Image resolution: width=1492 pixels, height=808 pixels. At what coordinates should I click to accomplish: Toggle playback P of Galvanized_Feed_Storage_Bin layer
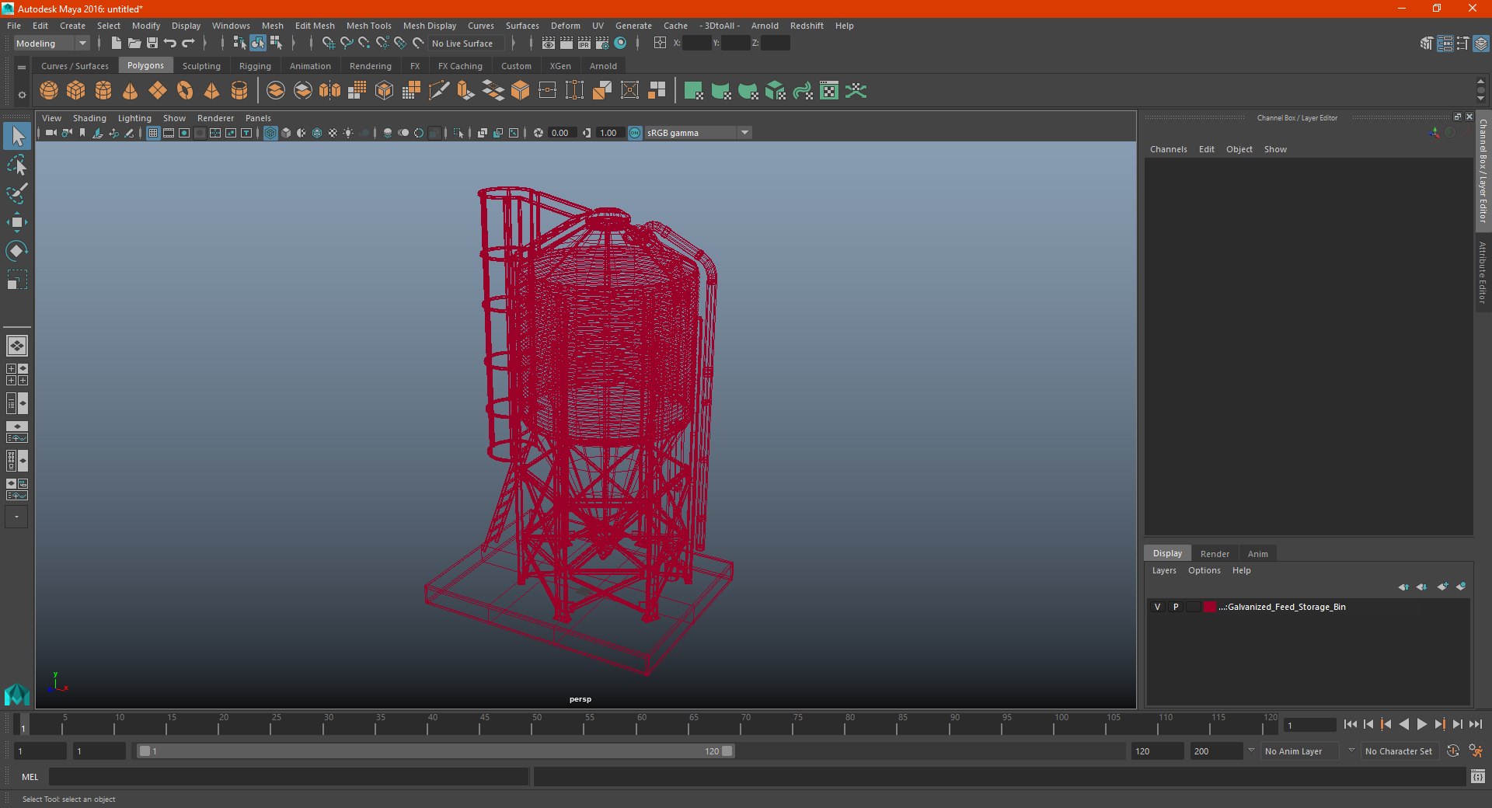(1176, 607)
